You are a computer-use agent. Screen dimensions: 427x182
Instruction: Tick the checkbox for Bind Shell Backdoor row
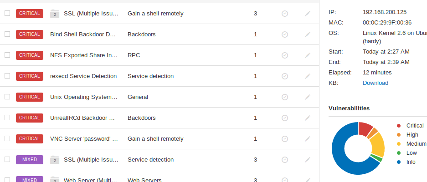tap(7, 34)
